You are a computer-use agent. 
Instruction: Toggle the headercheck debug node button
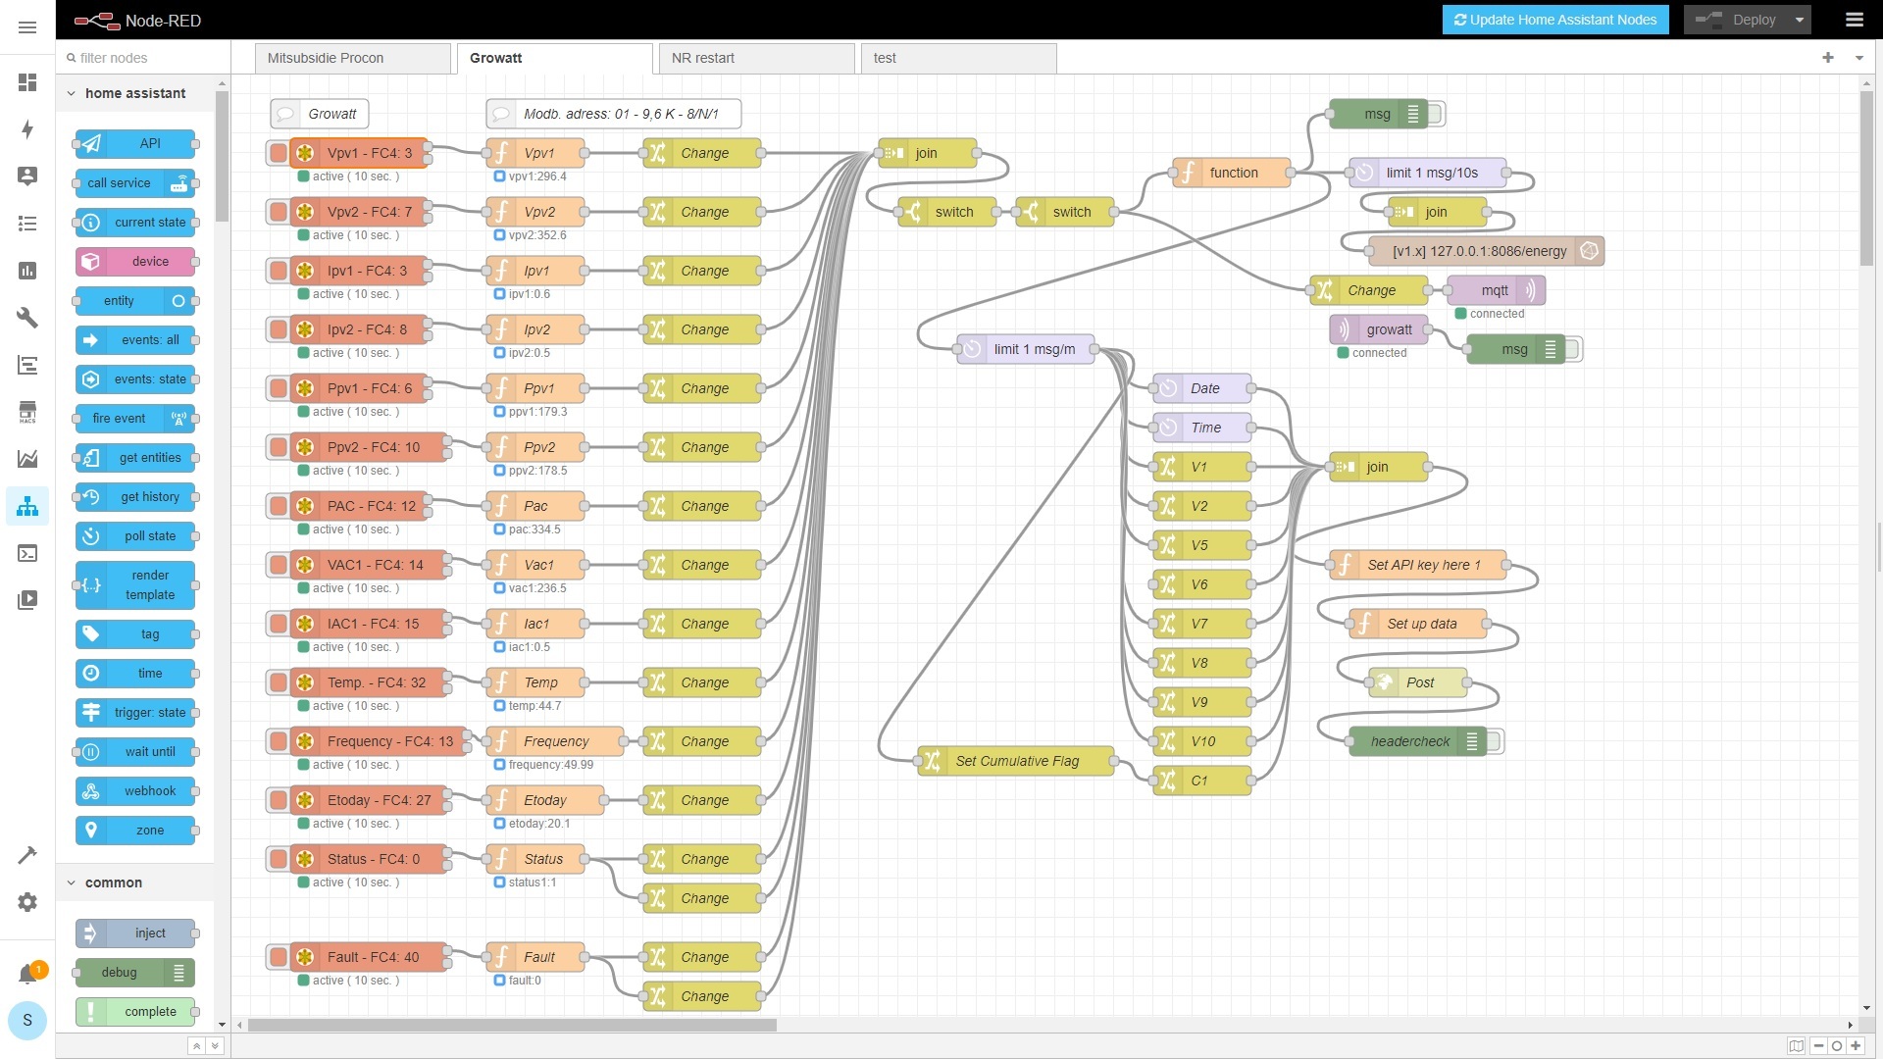pyautogui.click(x=1496, y=741)
